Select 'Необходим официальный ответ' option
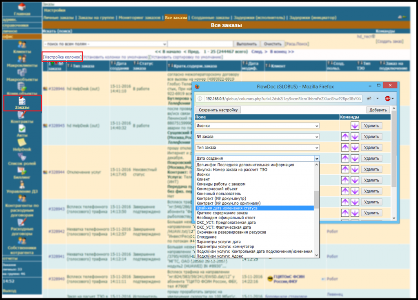The height and width of the screenshot is (300, 418). (x=255, y=218)
